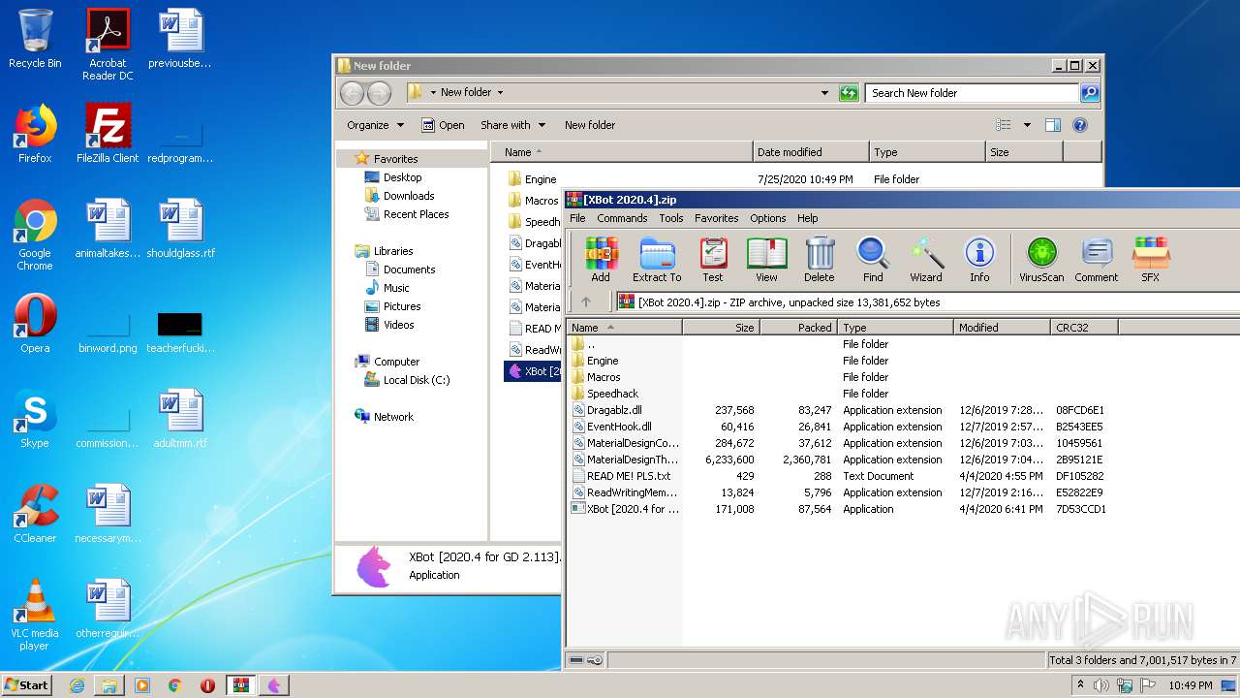Select Downloads in navigation pane
The image size is (1240, 698).
[408, 196]
